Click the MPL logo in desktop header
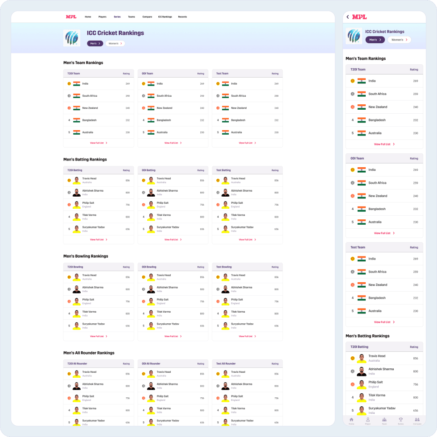The height and width of the screenshot is (437, 437). click(x=71, y=17)
